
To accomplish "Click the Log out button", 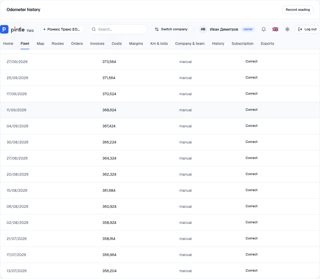I will click(307, 29).
